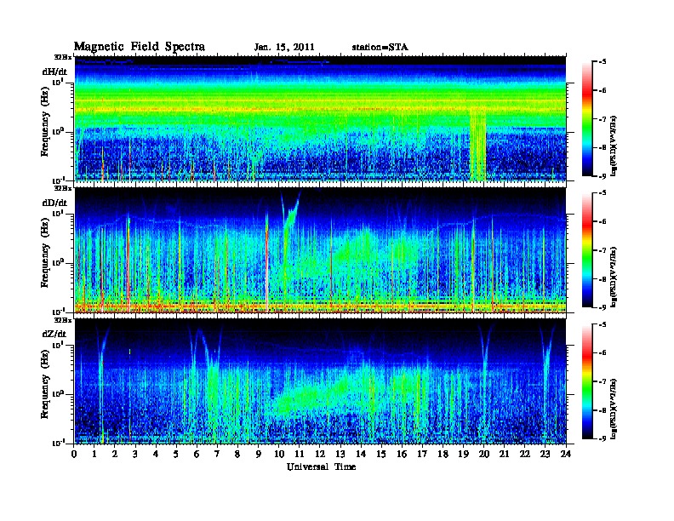674x521 pixels.
Task: Click the 10^1 frequency tick of dD/dt panel
Action: tap(58, 213)
